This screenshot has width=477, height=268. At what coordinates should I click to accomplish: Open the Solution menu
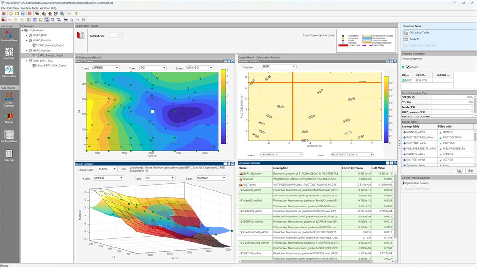(x=25, y=8)
